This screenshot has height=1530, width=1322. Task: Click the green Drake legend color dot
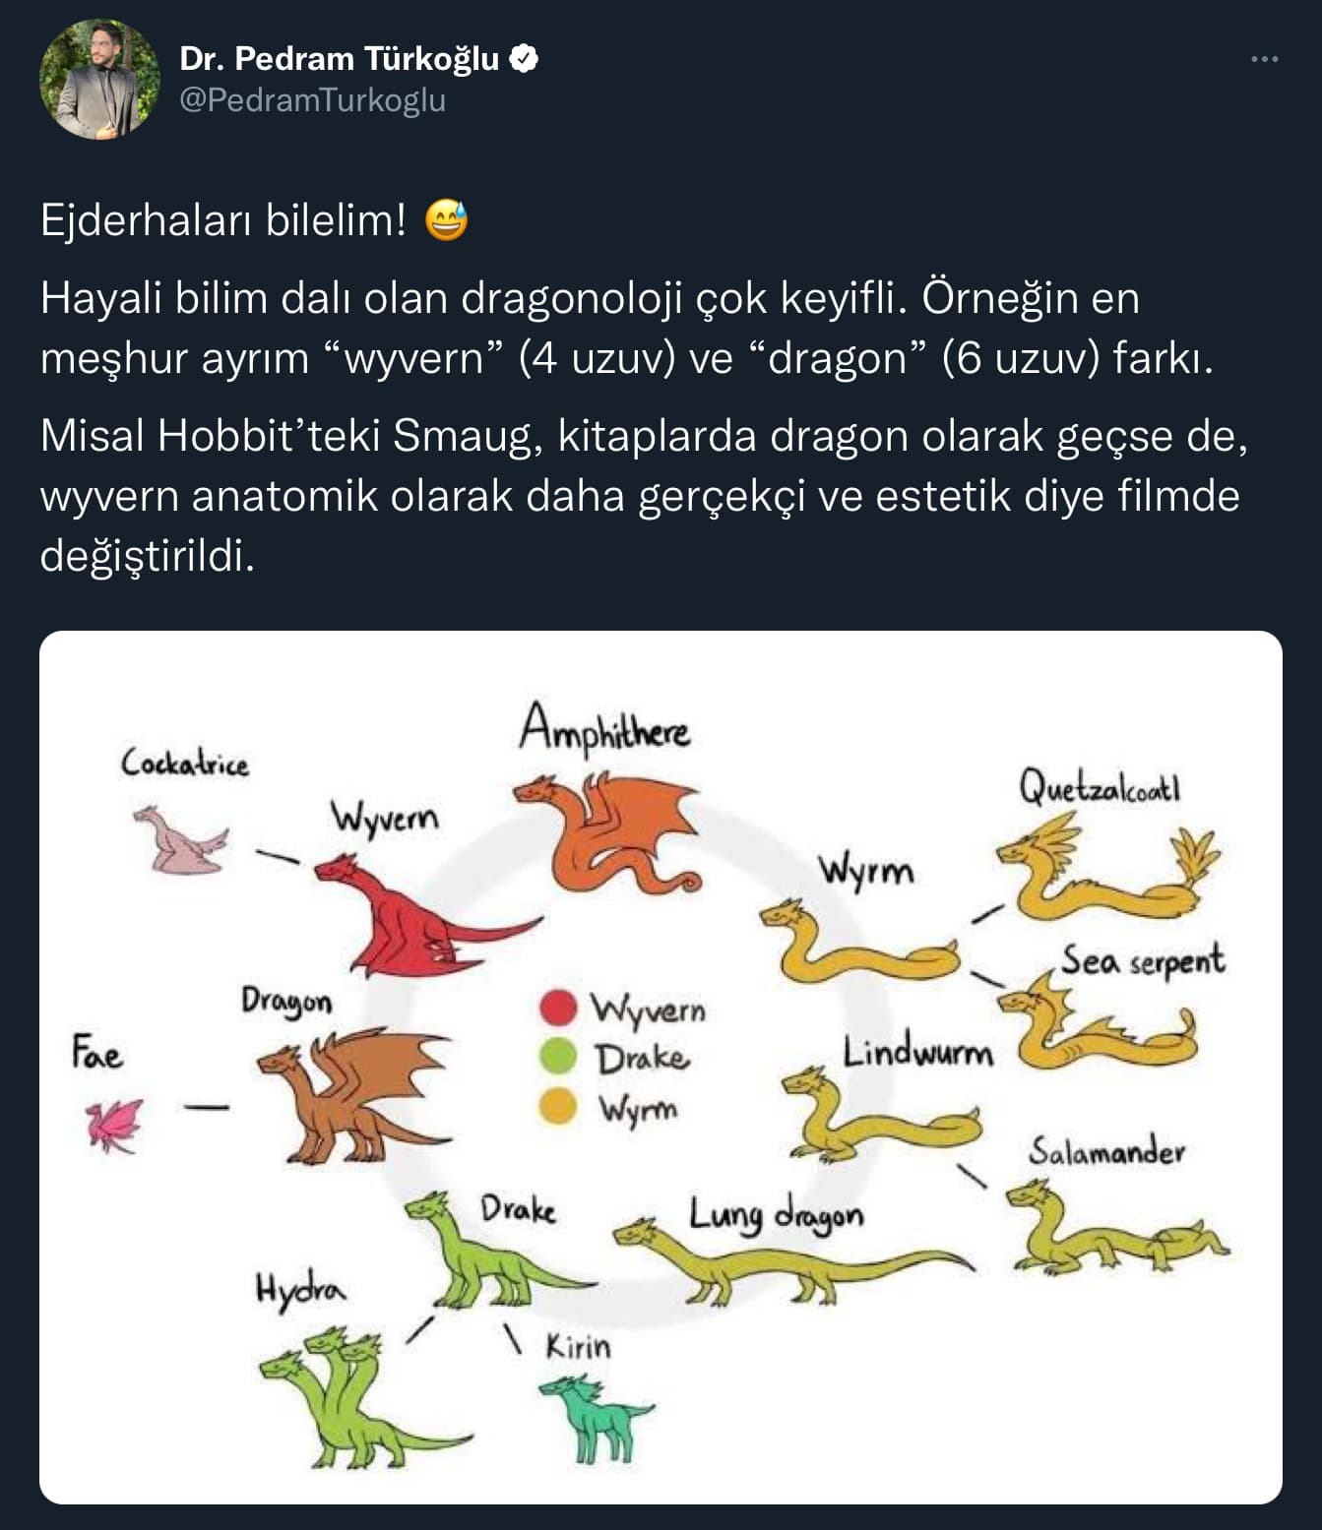click(x=558, y=1056)
